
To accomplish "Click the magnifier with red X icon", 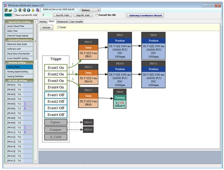I will (x=37, y=10).
